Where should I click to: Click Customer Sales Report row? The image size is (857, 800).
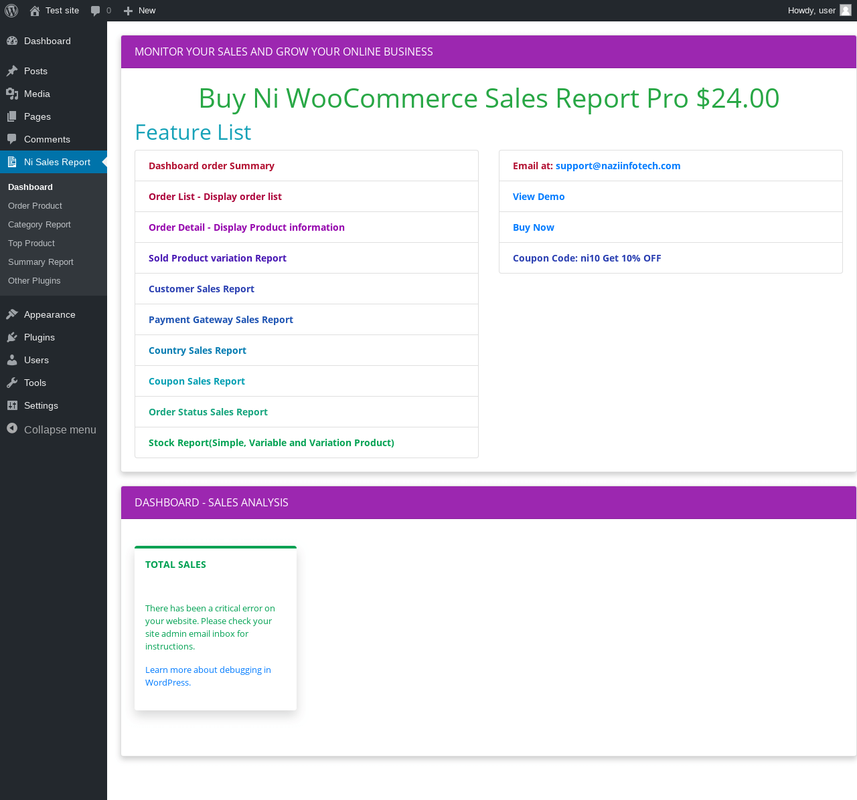coord(307,289)
